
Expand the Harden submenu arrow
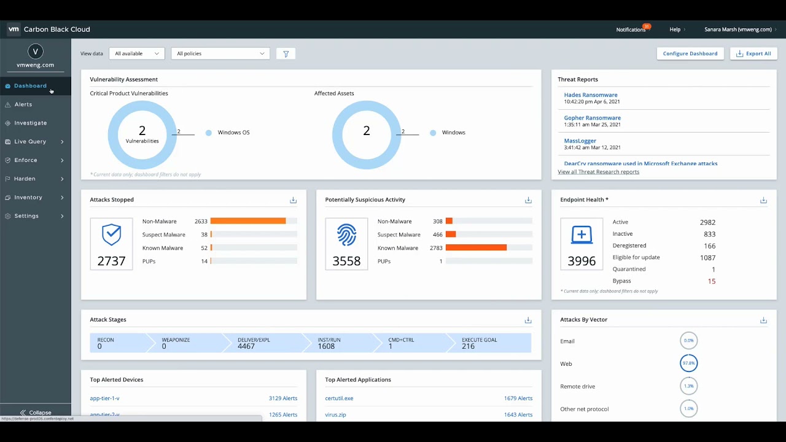click(62, 179)
